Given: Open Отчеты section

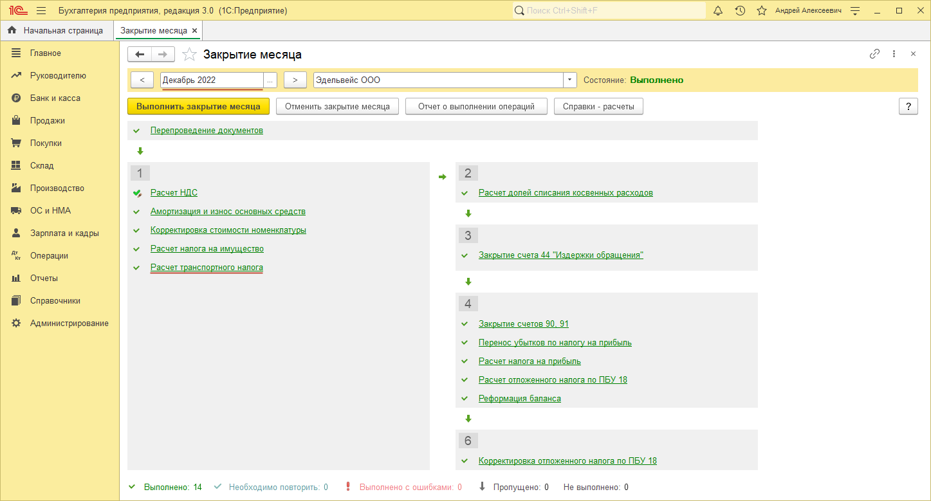Looking at the screenshot, I should [44, 278].
